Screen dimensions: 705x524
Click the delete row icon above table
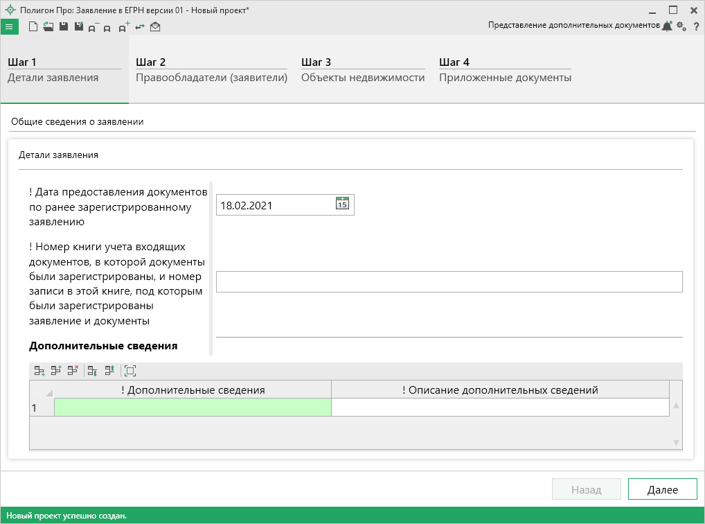click(73, 371)
